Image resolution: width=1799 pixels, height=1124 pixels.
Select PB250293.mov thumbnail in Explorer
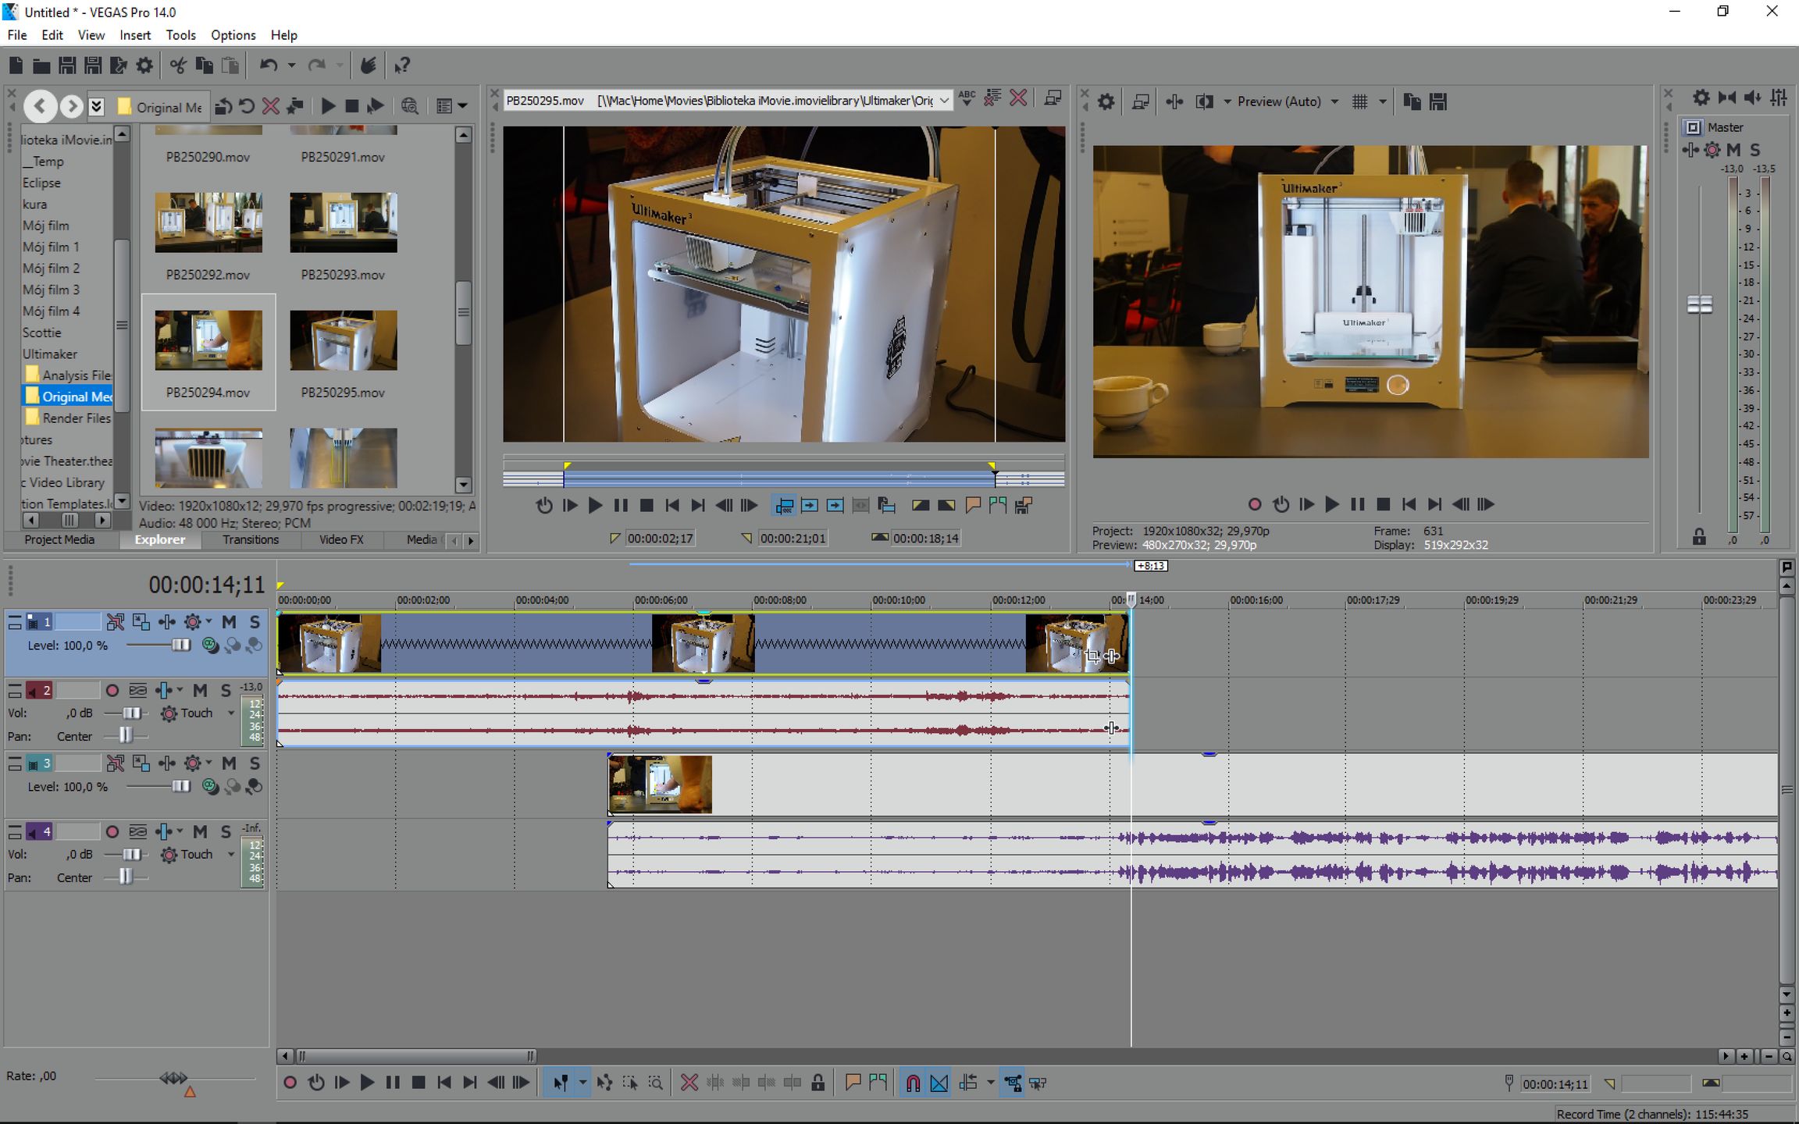[x=343, y=223]
